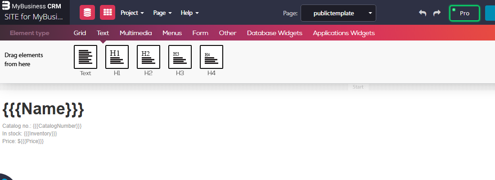Switch to the Menus element tab

[172, 33]
